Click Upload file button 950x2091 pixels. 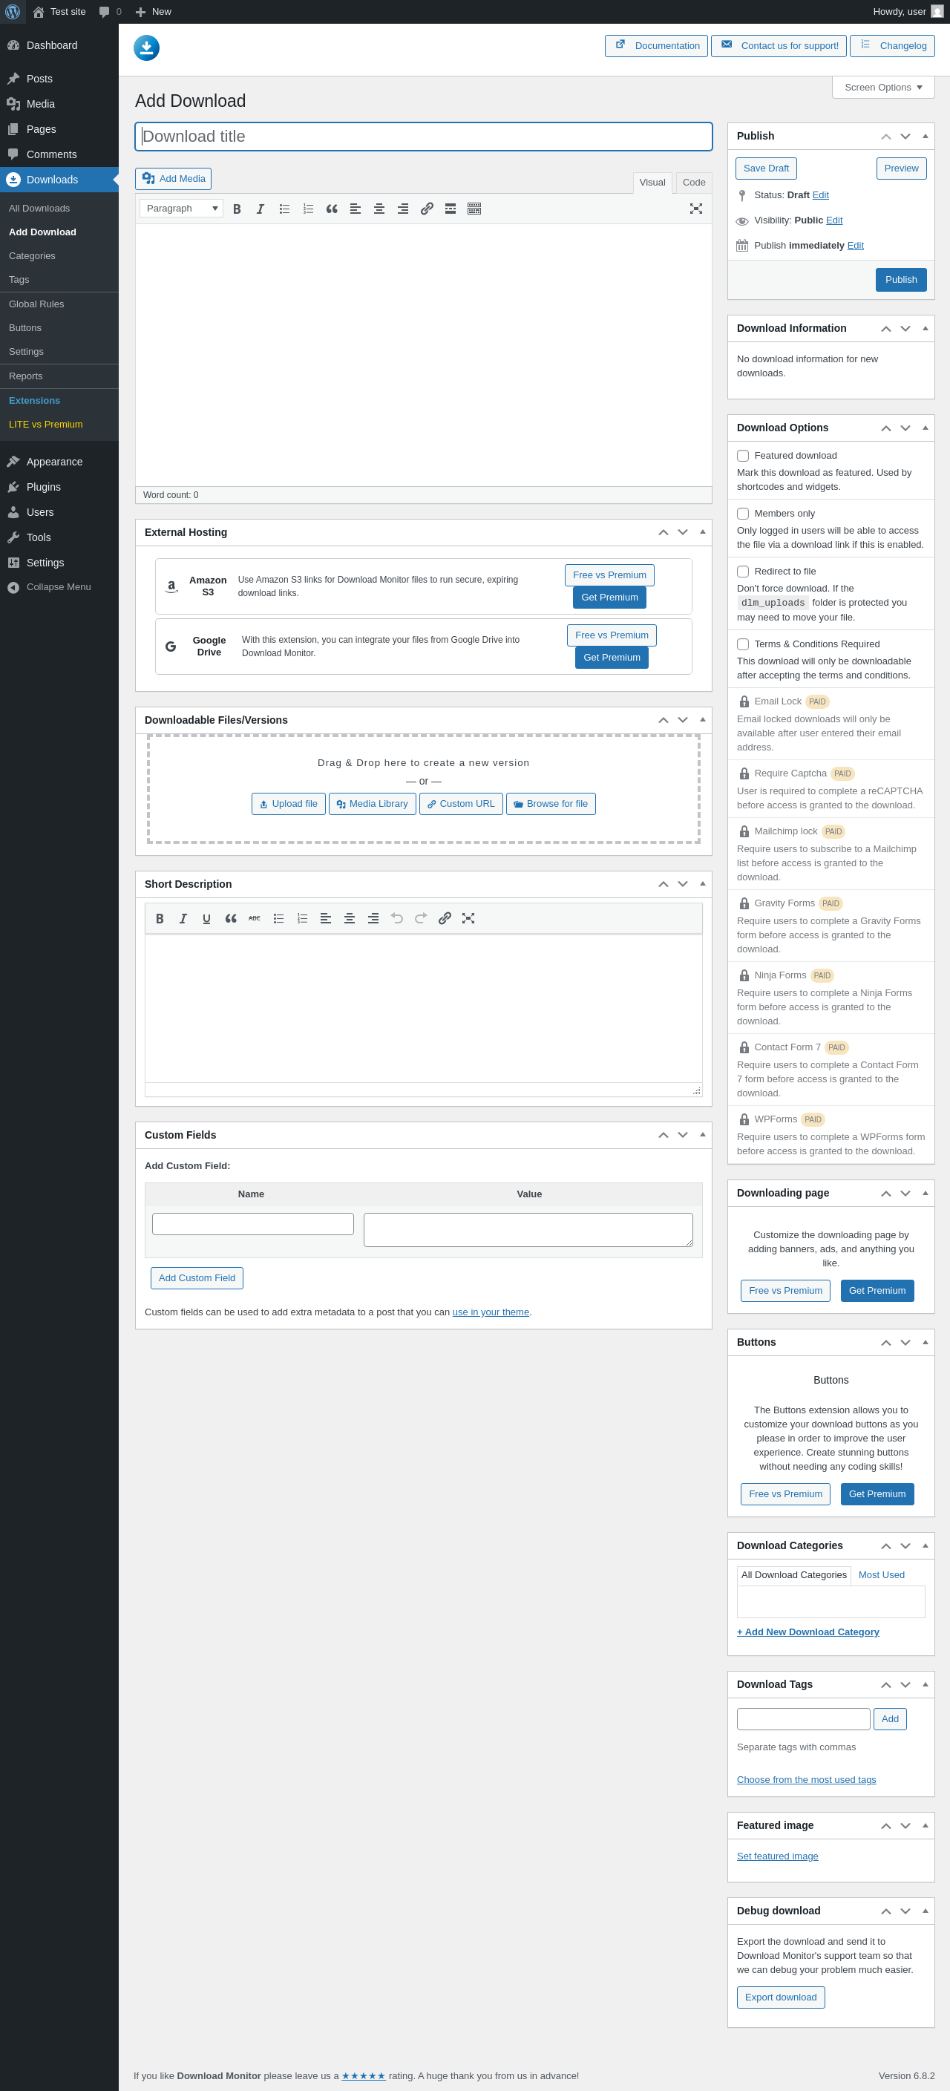coord(288,805)
